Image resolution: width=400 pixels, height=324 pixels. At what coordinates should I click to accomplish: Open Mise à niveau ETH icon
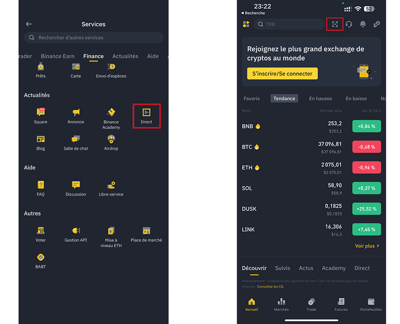point(111,230)
